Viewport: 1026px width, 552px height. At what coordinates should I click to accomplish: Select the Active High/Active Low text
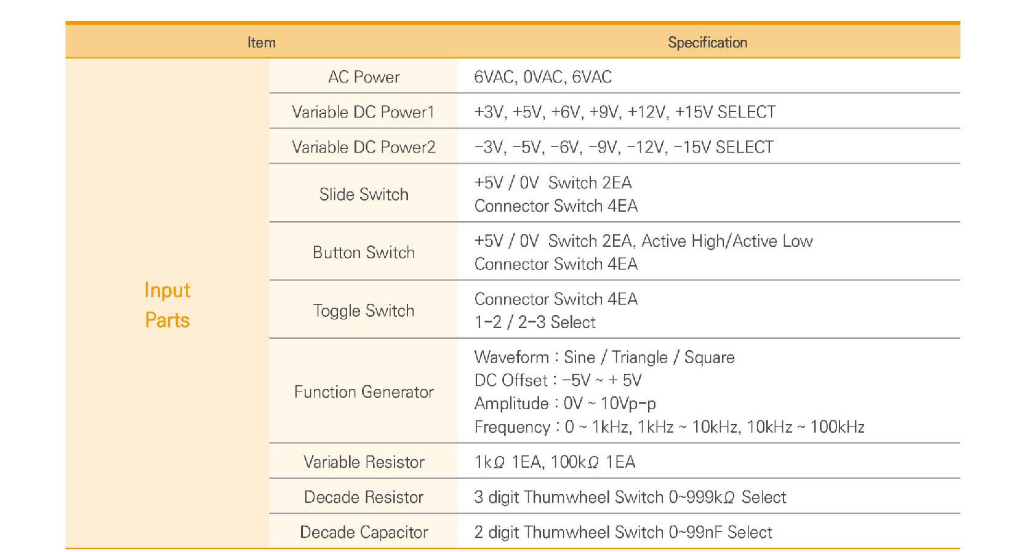click(x=727, y=241)
